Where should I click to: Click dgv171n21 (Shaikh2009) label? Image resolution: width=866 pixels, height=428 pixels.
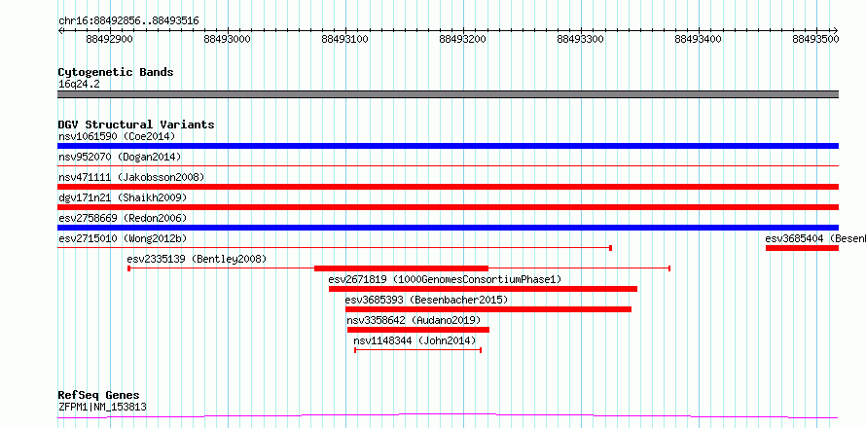[123, 197]
